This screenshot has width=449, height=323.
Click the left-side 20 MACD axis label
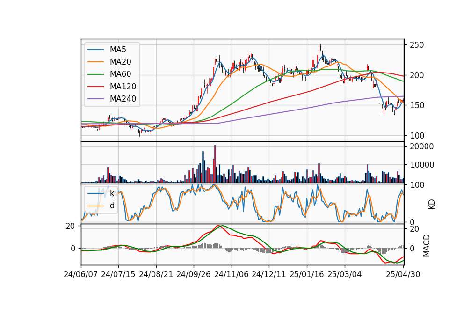(70, 226)
